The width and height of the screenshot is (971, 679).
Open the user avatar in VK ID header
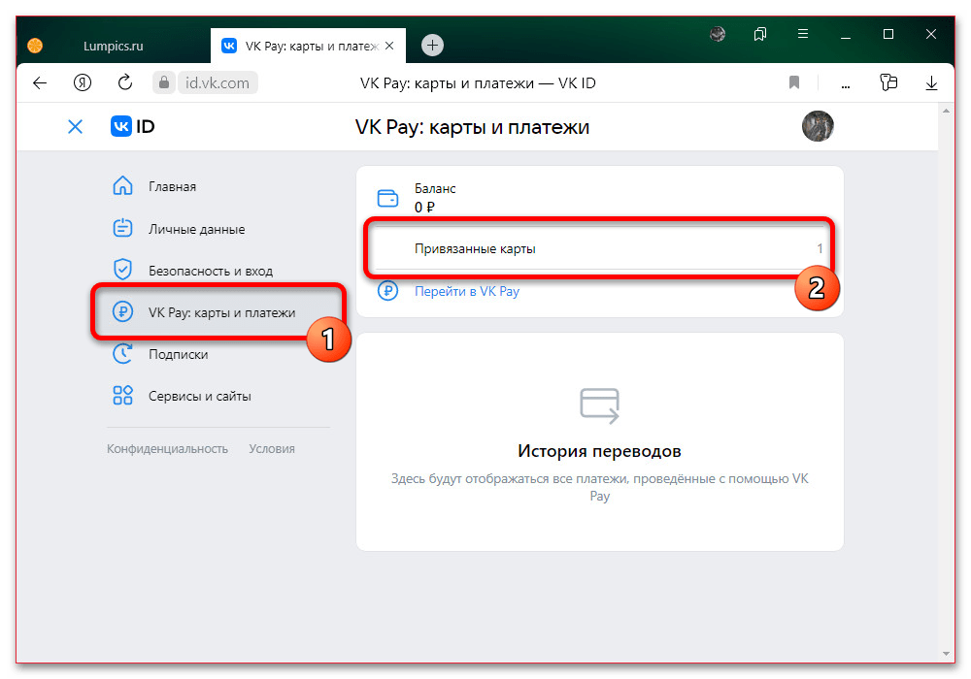click(x=818, y=126)
